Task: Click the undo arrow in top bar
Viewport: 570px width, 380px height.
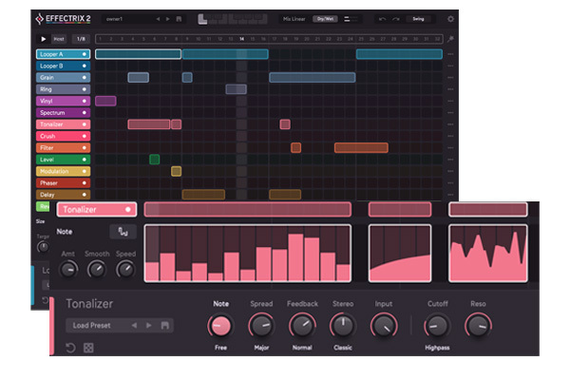Action: click(x=383, y=19)
